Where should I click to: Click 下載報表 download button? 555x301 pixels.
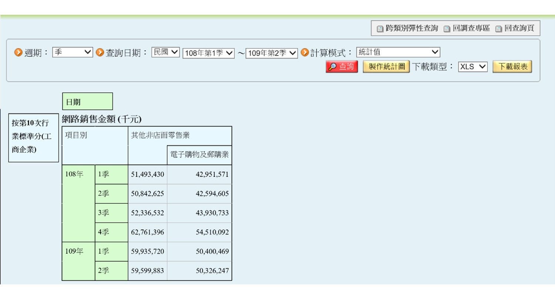pos(512,67)
